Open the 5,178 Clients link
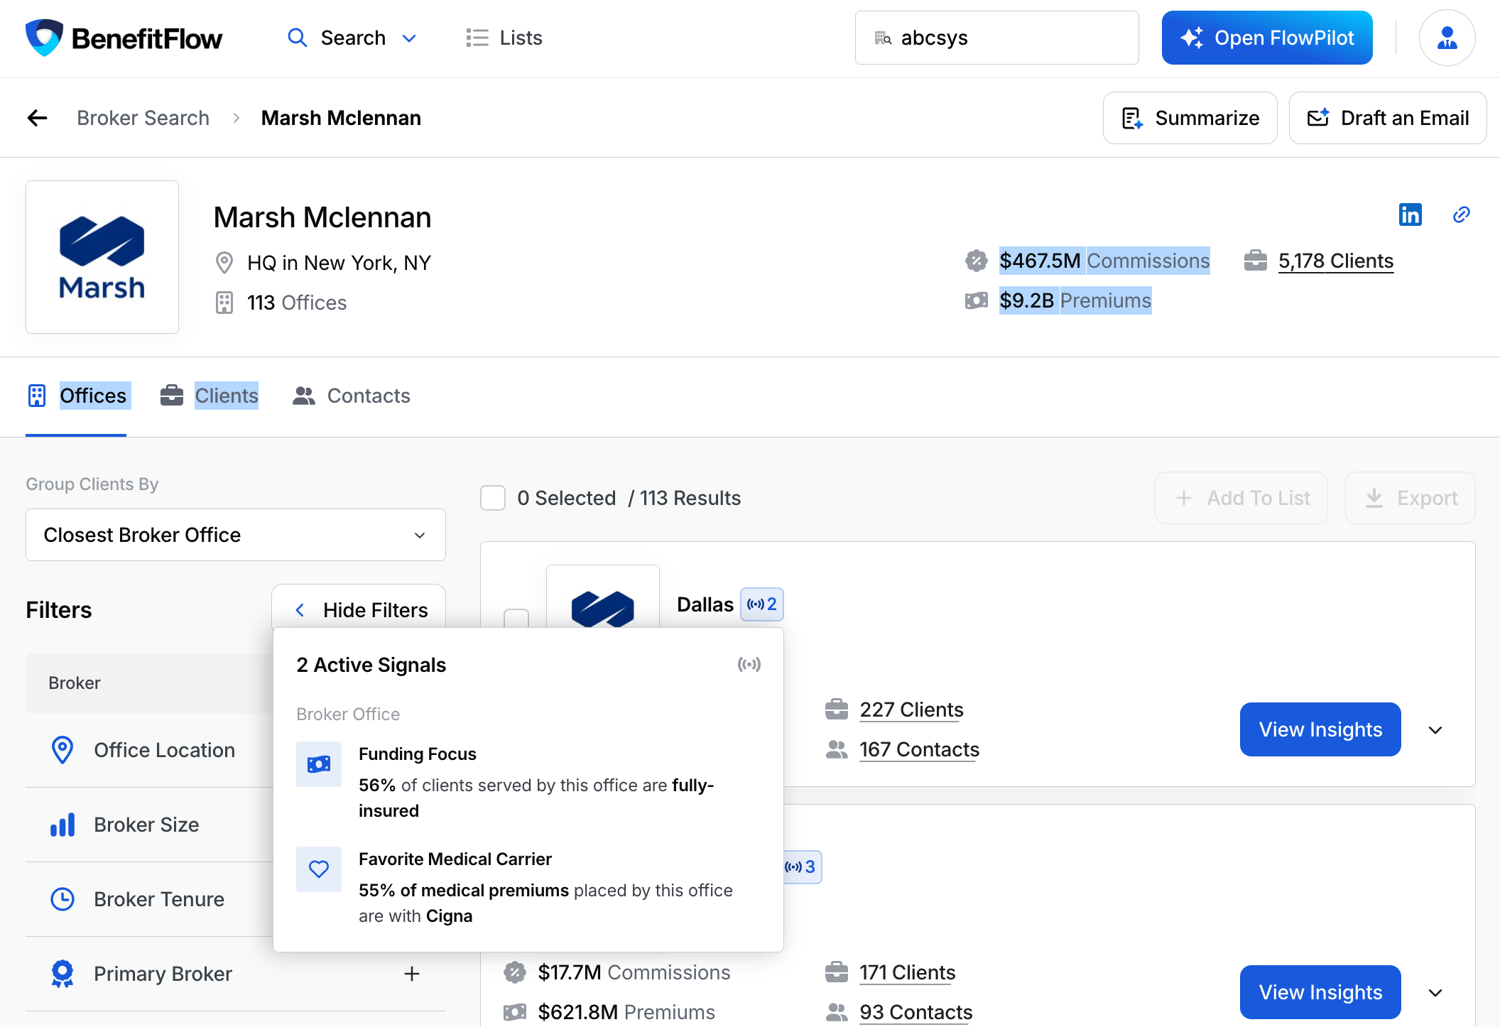The width and height of the screenshot is (1500, 1027). point(1335,261)
